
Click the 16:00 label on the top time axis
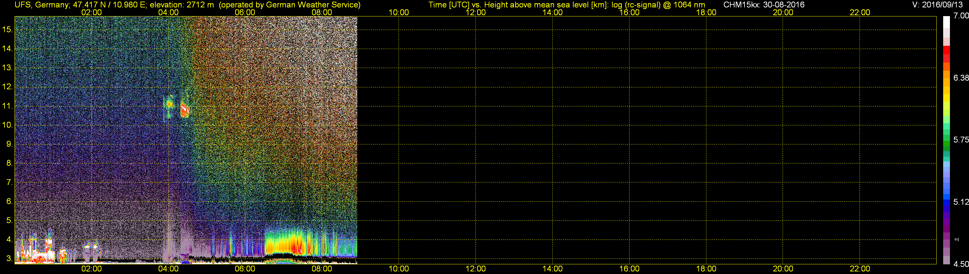tap(629, 12)
